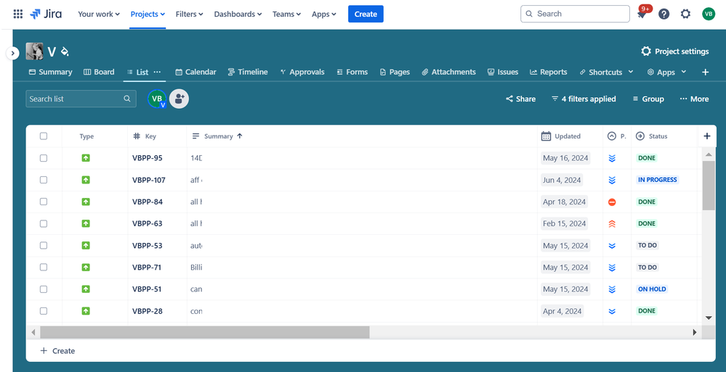The width and height of the screenshot is (726, 372).
Task: Open the Projects menu
Action: (148, 15)
